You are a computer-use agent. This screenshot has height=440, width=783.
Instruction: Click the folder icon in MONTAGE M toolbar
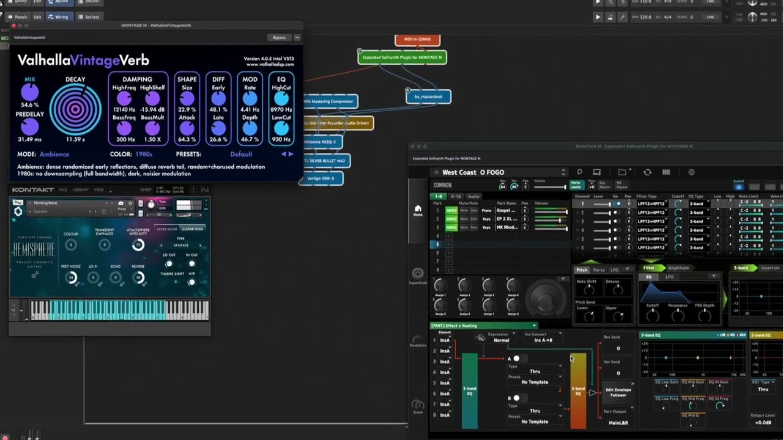coord(622,172)
